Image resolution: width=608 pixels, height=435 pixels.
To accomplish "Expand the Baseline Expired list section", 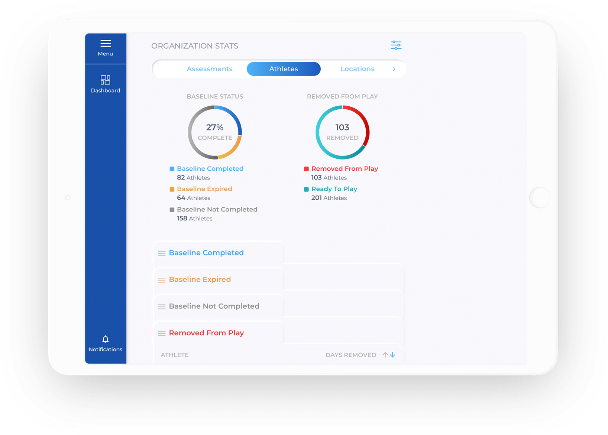I will pyautogui.click(x=219, y=280).
